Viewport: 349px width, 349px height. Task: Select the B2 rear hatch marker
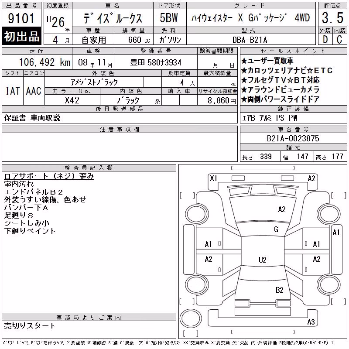(279, 290)
